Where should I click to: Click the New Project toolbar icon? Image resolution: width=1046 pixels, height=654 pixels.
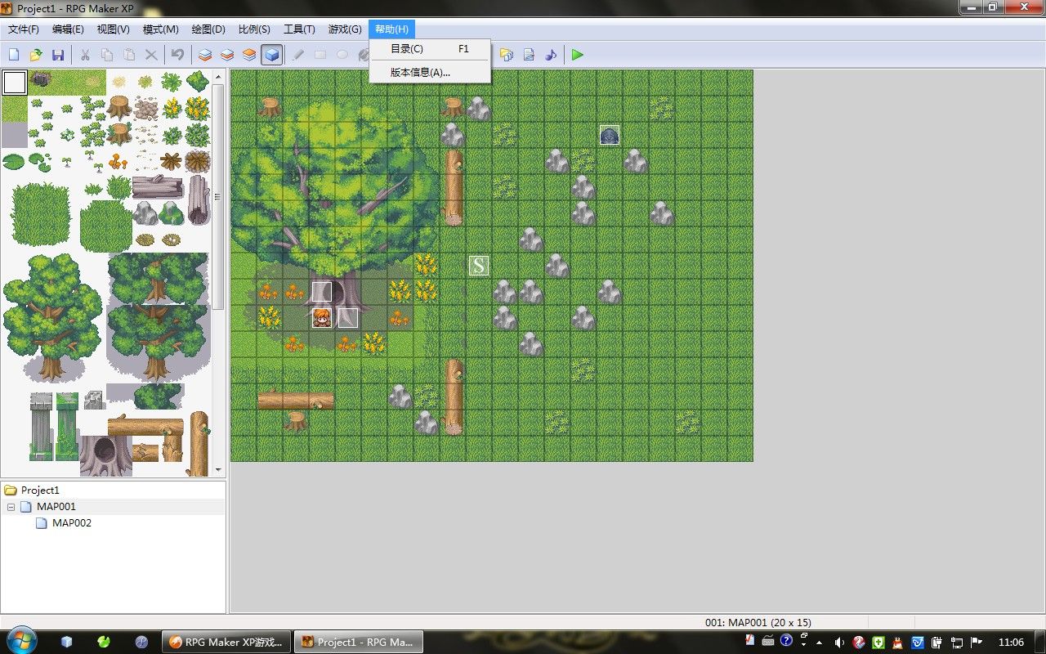coord(14,55)
